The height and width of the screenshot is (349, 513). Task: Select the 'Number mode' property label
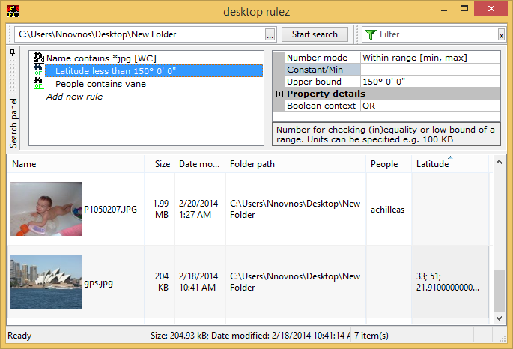coord(323,58)
